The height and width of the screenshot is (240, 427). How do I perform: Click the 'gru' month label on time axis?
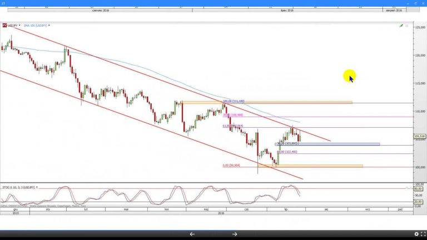point(16,209)
